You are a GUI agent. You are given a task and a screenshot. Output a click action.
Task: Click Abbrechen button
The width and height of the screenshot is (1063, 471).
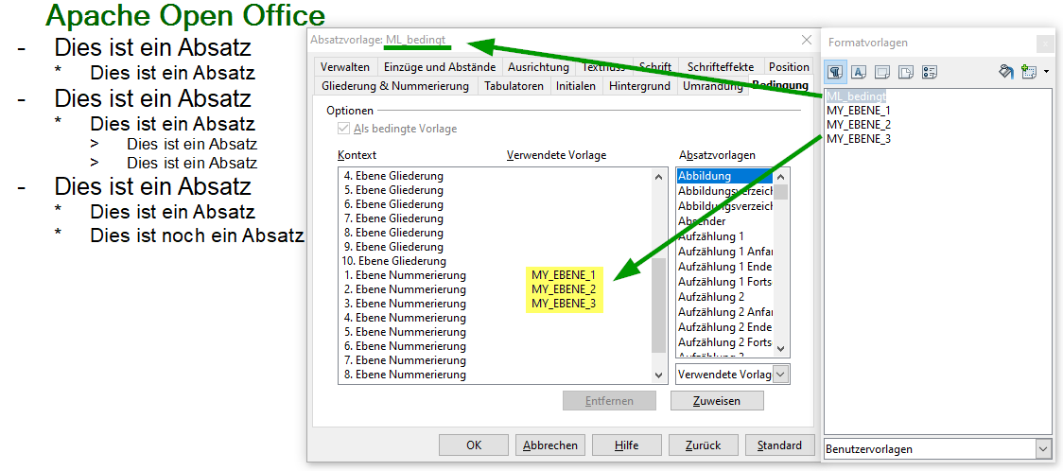pos(550,445)
